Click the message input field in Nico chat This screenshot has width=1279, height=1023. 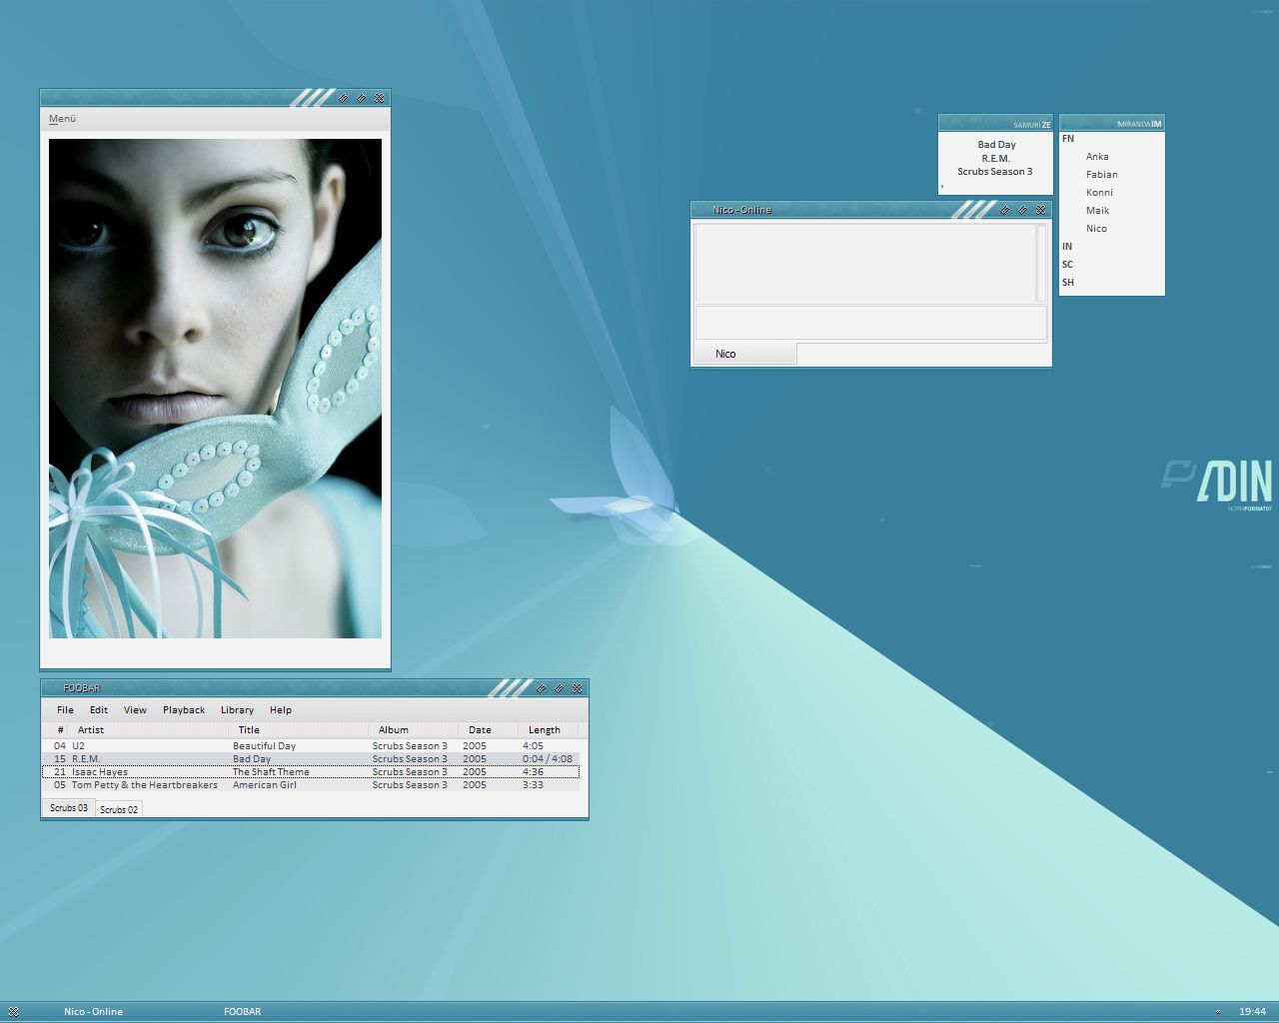[870, 323]
